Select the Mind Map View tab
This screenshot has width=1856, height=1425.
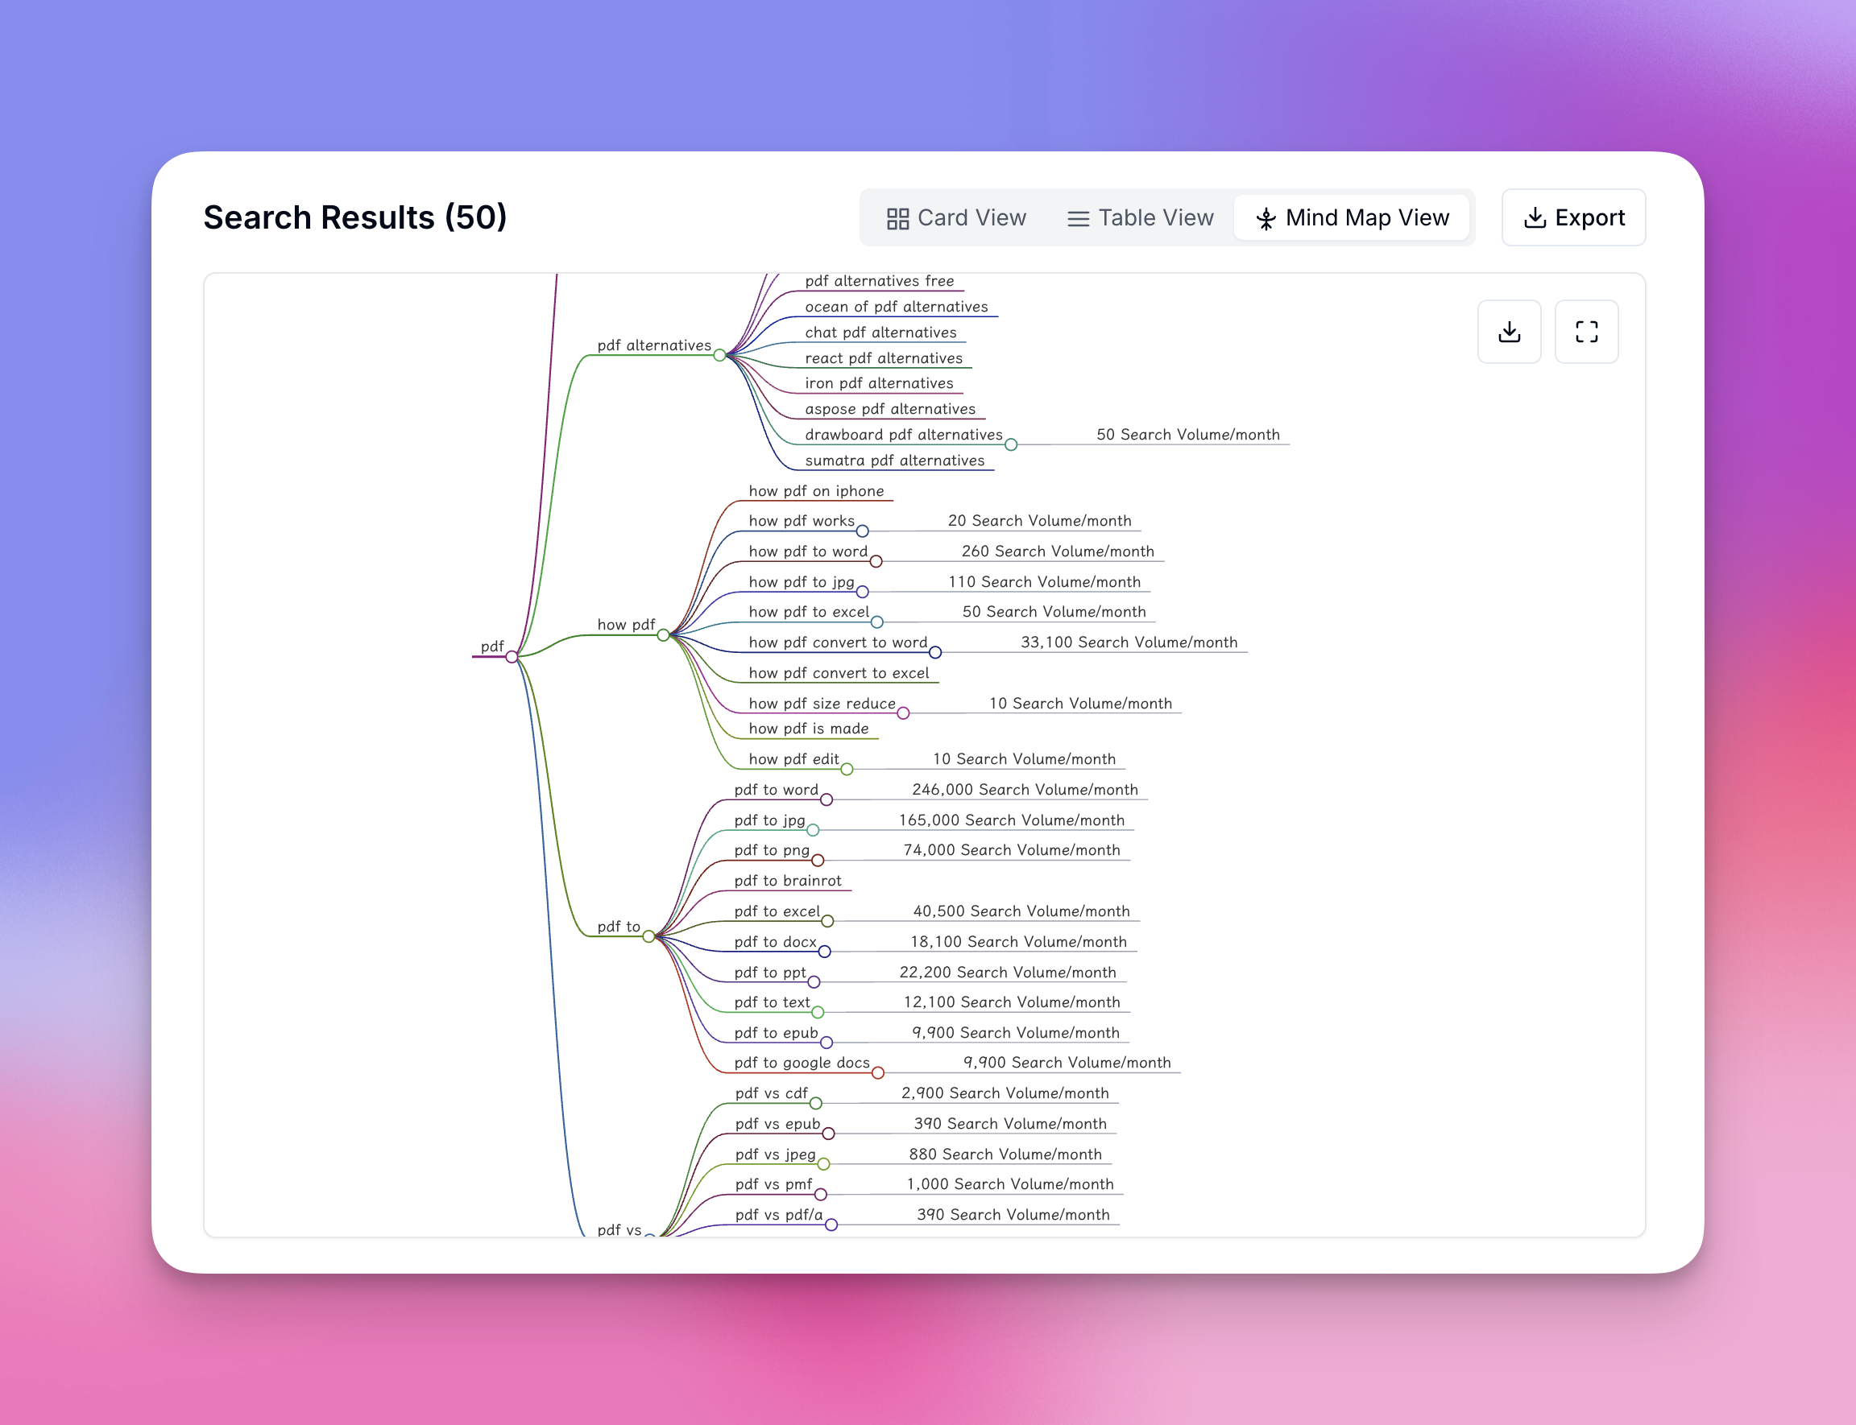click(1352, 218)
